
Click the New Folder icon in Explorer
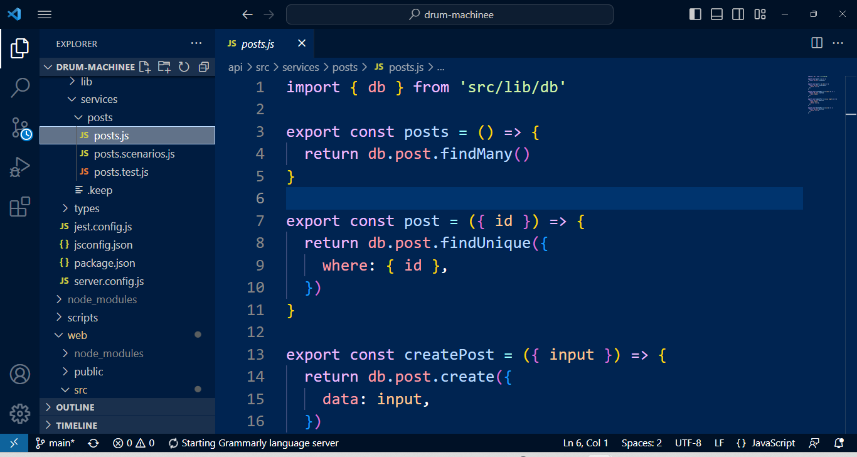tap(164, 67)
